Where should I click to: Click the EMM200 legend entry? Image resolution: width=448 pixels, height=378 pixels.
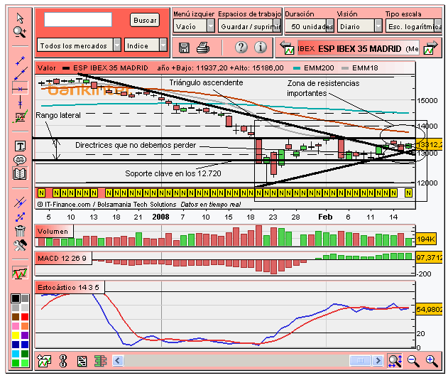[313, 68]
